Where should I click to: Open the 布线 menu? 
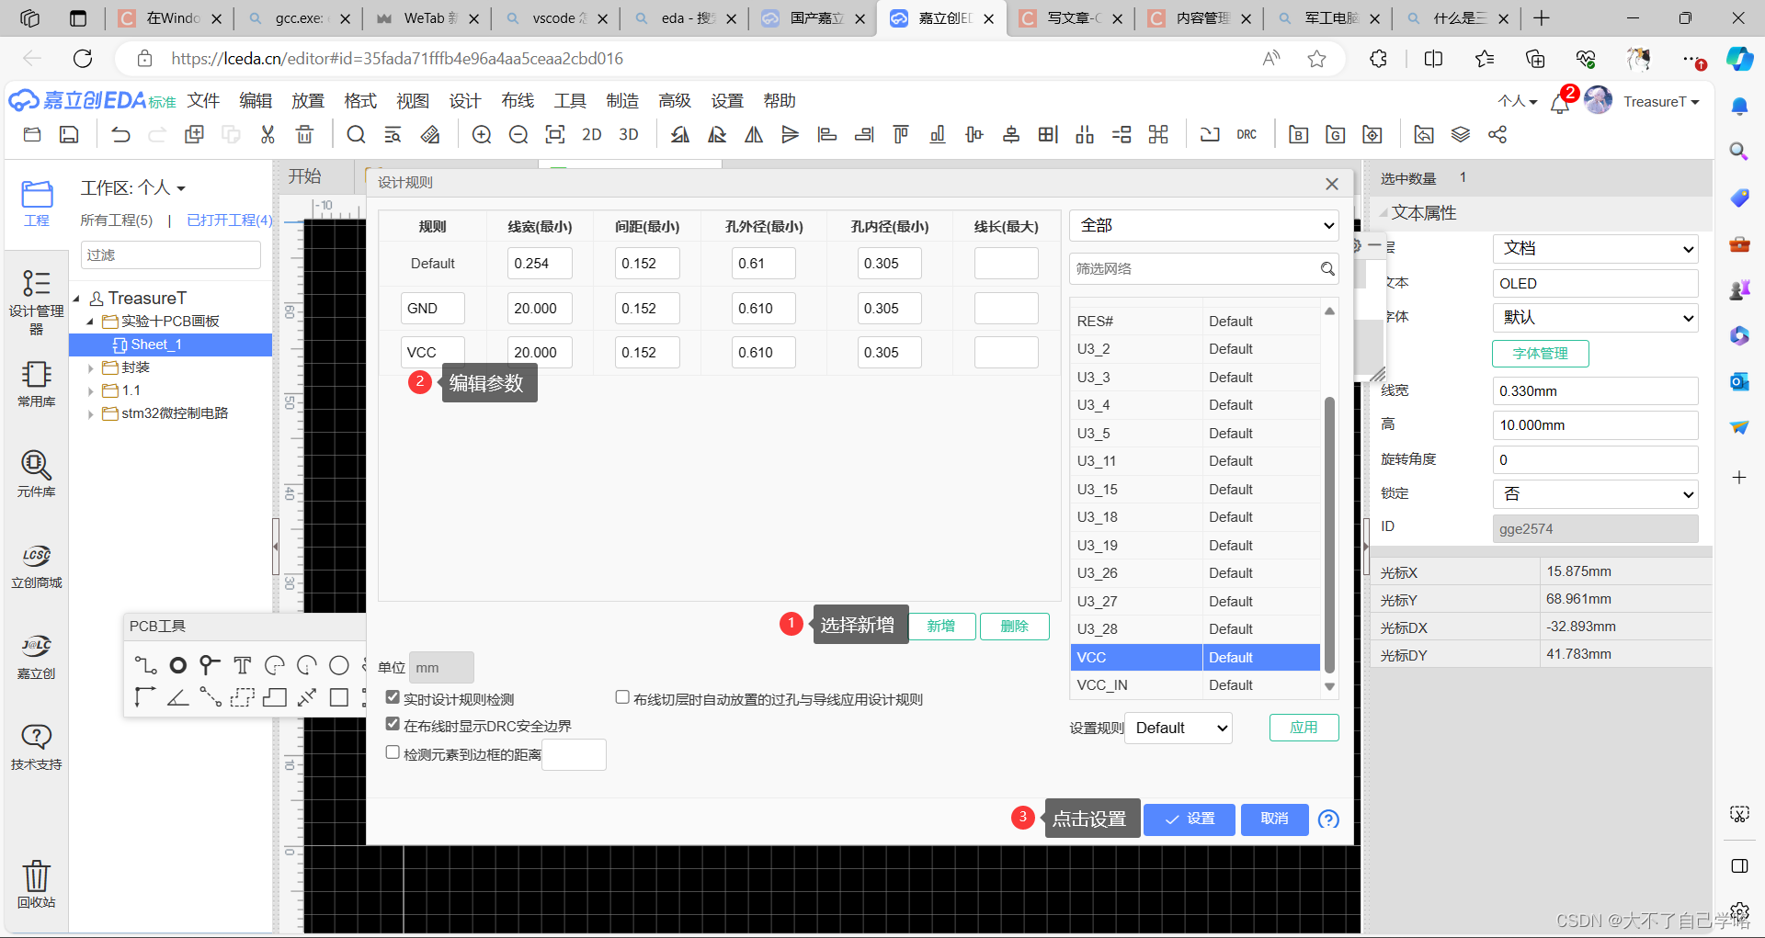pyautogui.click(x=517, y=101)
